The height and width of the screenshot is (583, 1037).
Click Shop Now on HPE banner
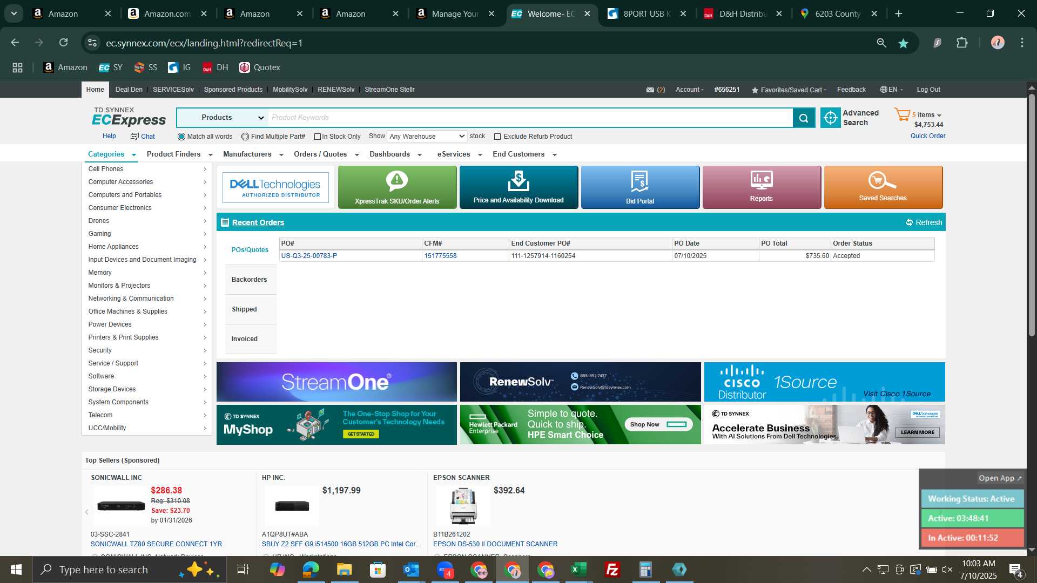click(658, 424)
